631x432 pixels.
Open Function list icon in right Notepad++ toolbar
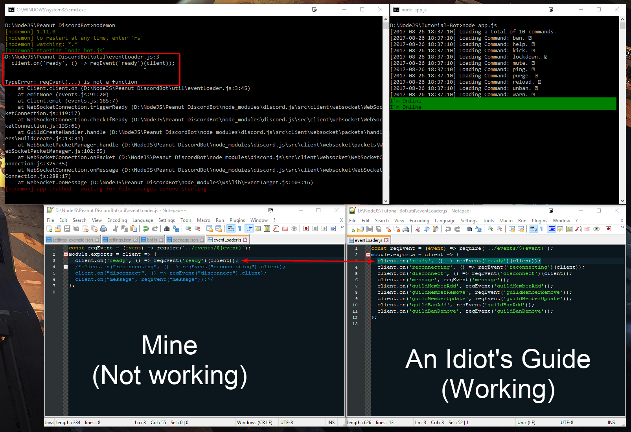tap(578, 229)
